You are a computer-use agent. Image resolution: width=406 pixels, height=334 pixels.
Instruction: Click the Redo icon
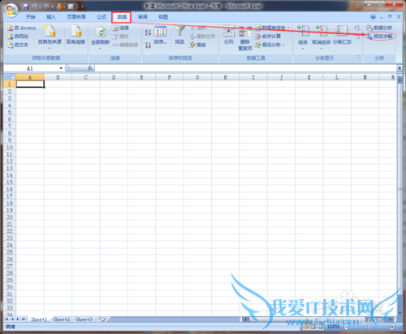46,6
